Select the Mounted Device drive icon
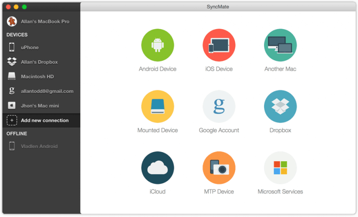 158,106
